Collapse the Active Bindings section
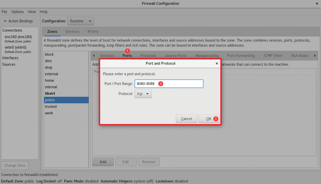The width and height of the screenshot is (321, 184). coord(5,21)
